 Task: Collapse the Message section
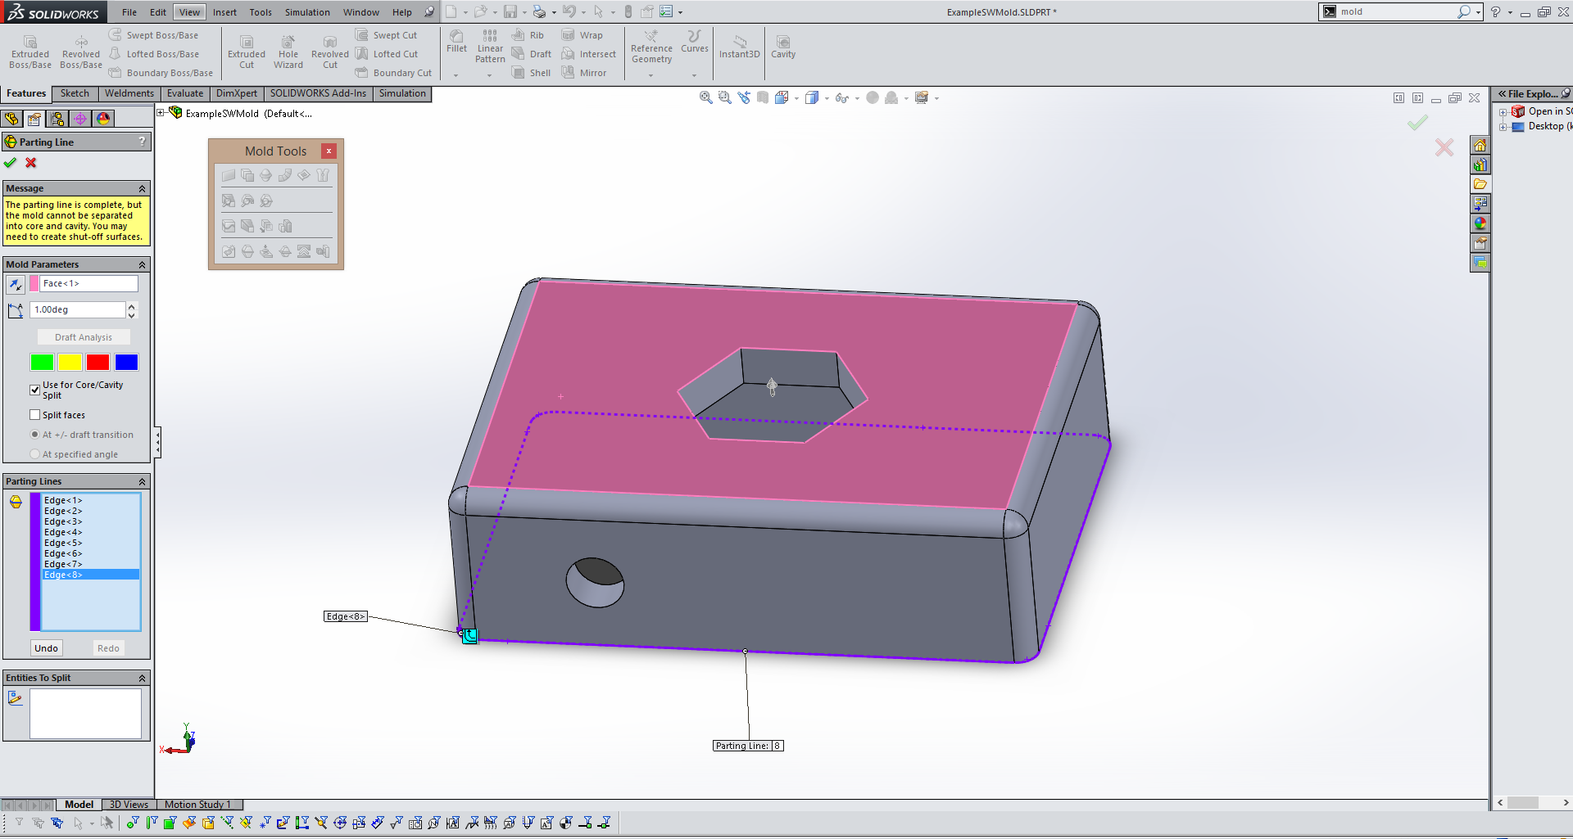142,188
